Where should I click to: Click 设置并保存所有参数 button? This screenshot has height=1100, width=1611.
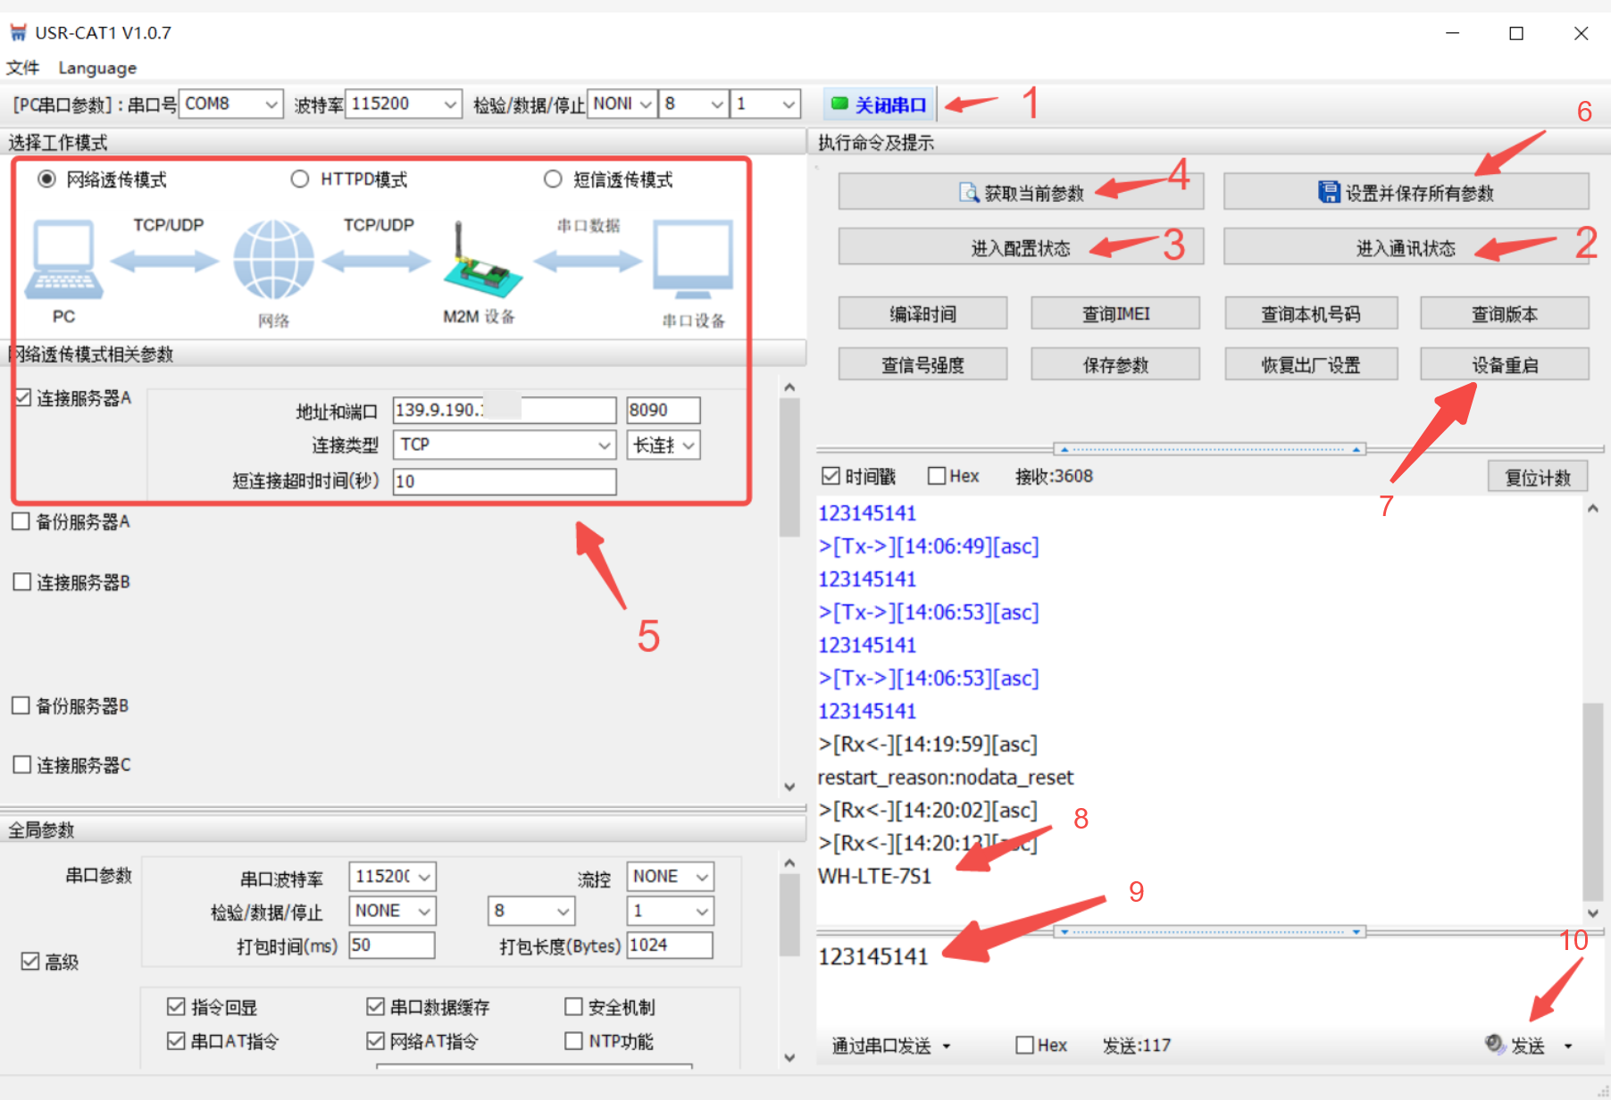tap(1406, 192)
